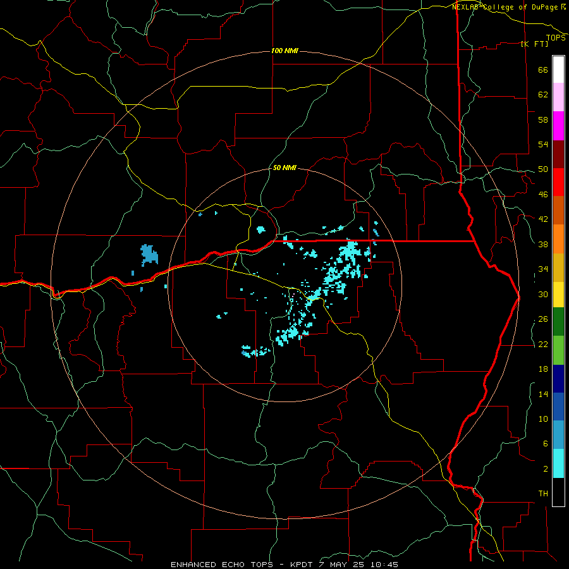Viewport: 569px width, 569px height.
Task: Click the legend value 14
Action: (x=543, y=394)
